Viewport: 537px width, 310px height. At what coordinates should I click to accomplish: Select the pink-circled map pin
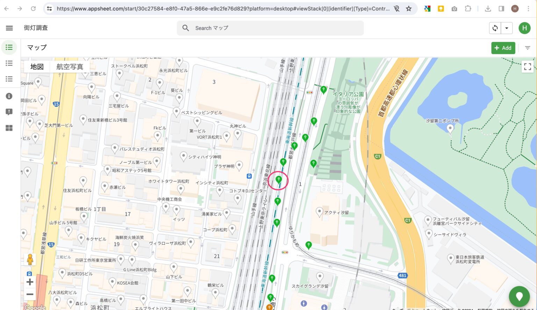[278, 179]
